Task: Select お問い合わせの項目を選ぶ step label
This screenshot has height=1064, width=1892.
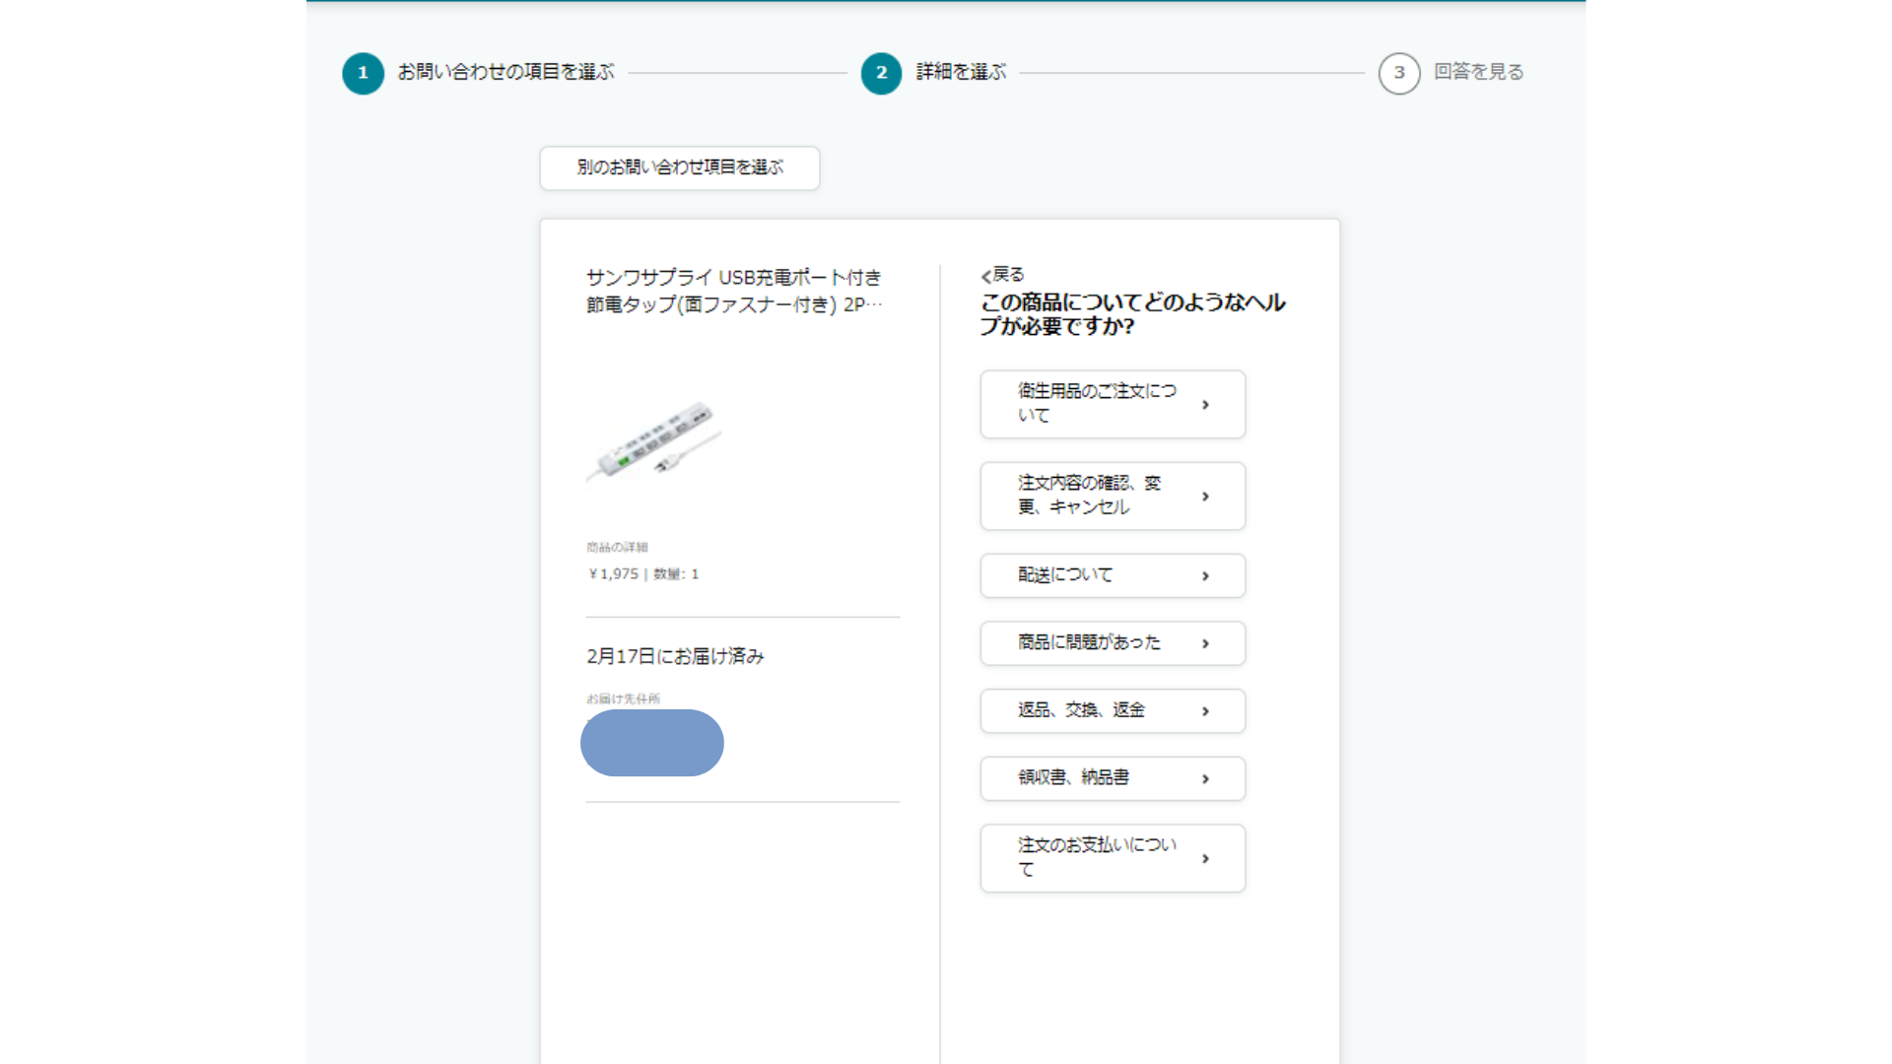Action: pyautogui.click(x=506, y=72)
